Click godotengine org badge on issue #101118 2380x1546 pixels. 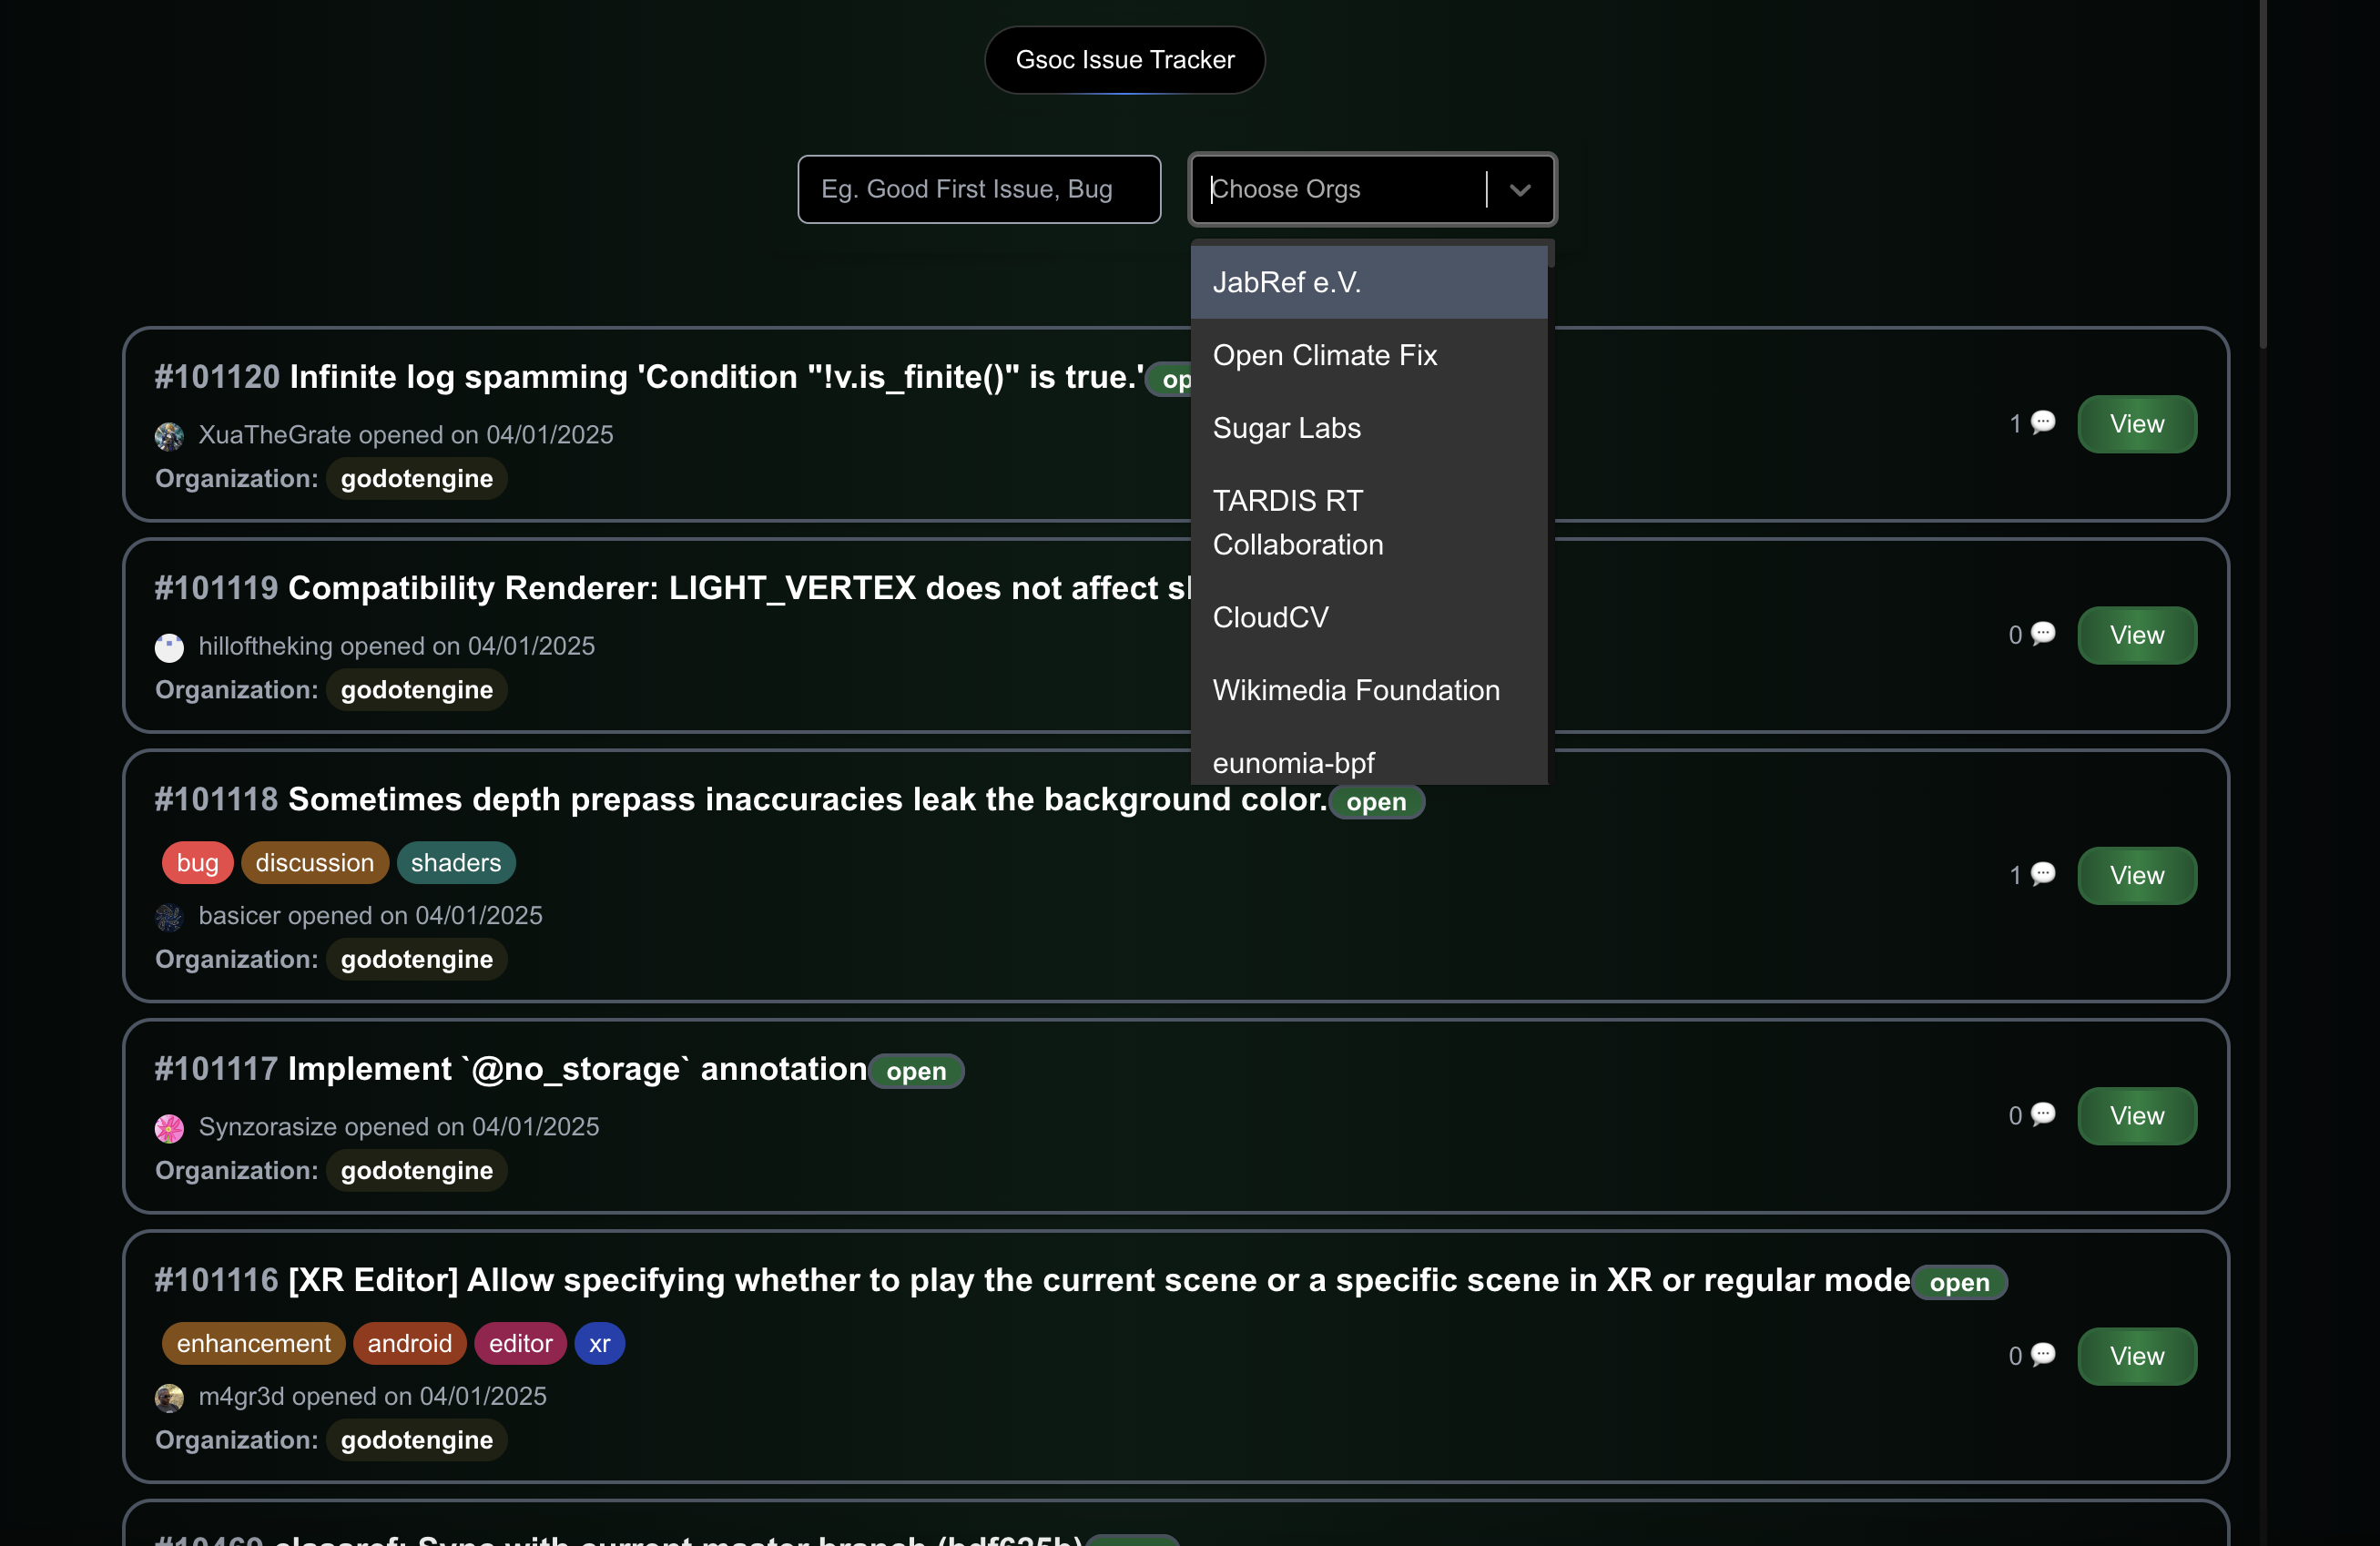tap(417, 959)
